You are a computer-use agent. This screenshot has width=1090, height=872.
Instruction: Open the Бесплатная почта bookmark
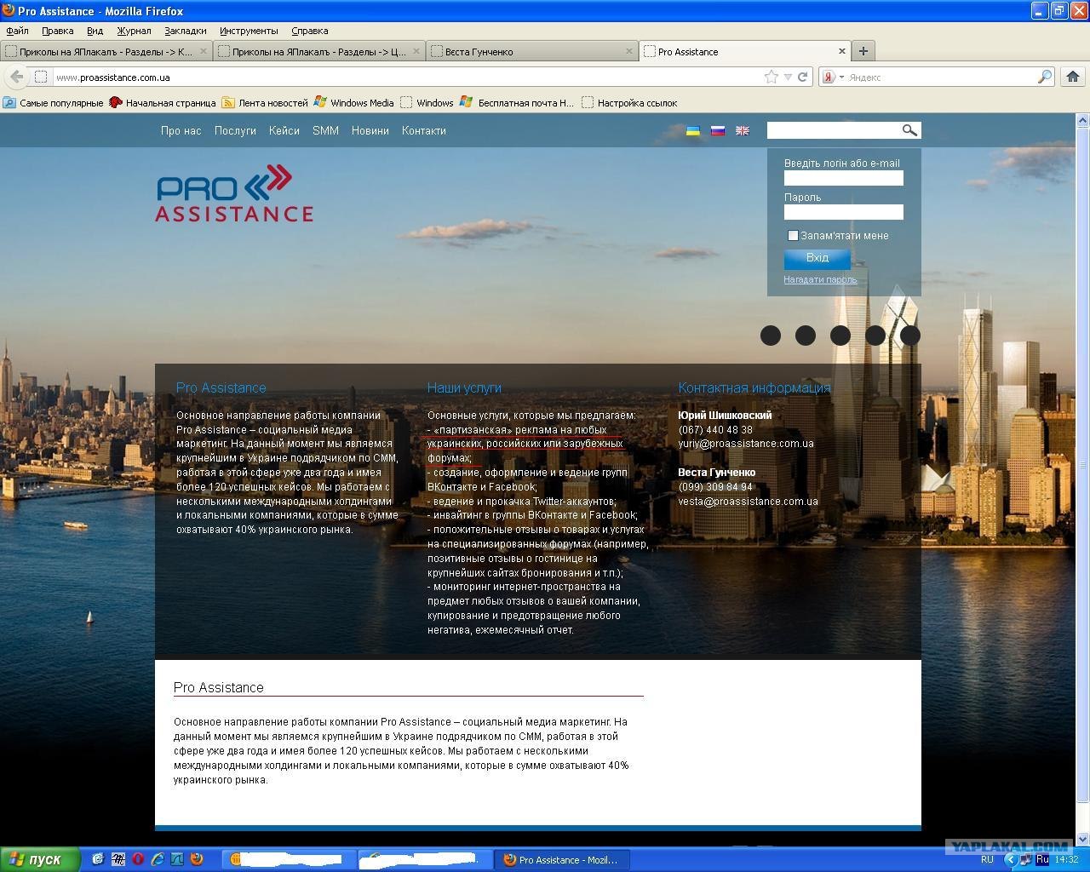517,102
